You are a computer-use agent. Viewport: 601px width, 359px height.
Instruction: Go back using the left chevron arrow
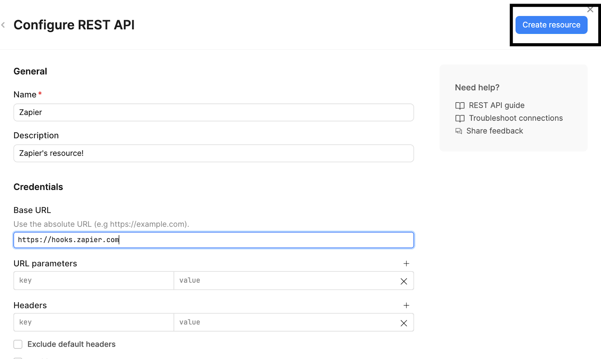click(3, 25)
